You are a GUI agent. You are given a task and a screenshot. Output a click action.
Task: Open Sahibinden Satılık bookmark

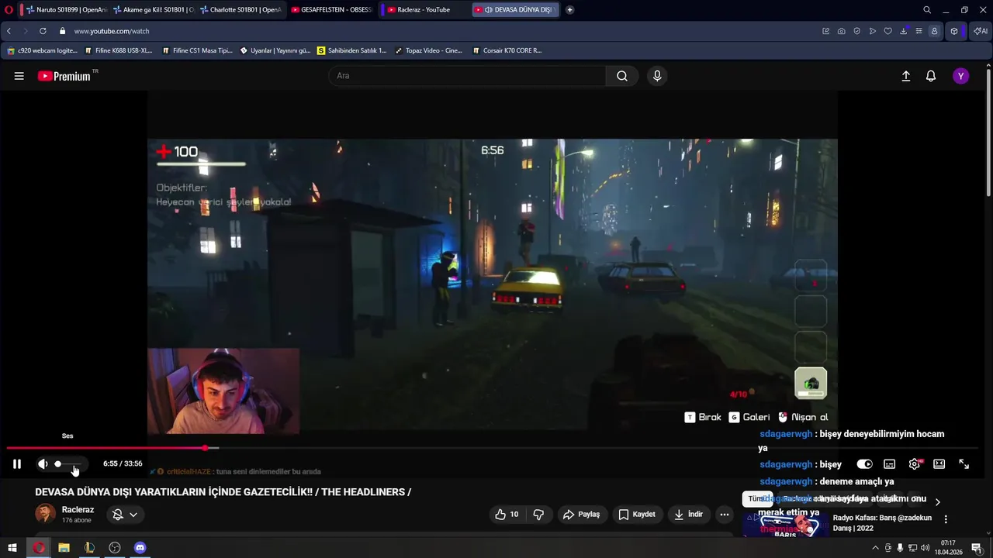coord(351,50)
